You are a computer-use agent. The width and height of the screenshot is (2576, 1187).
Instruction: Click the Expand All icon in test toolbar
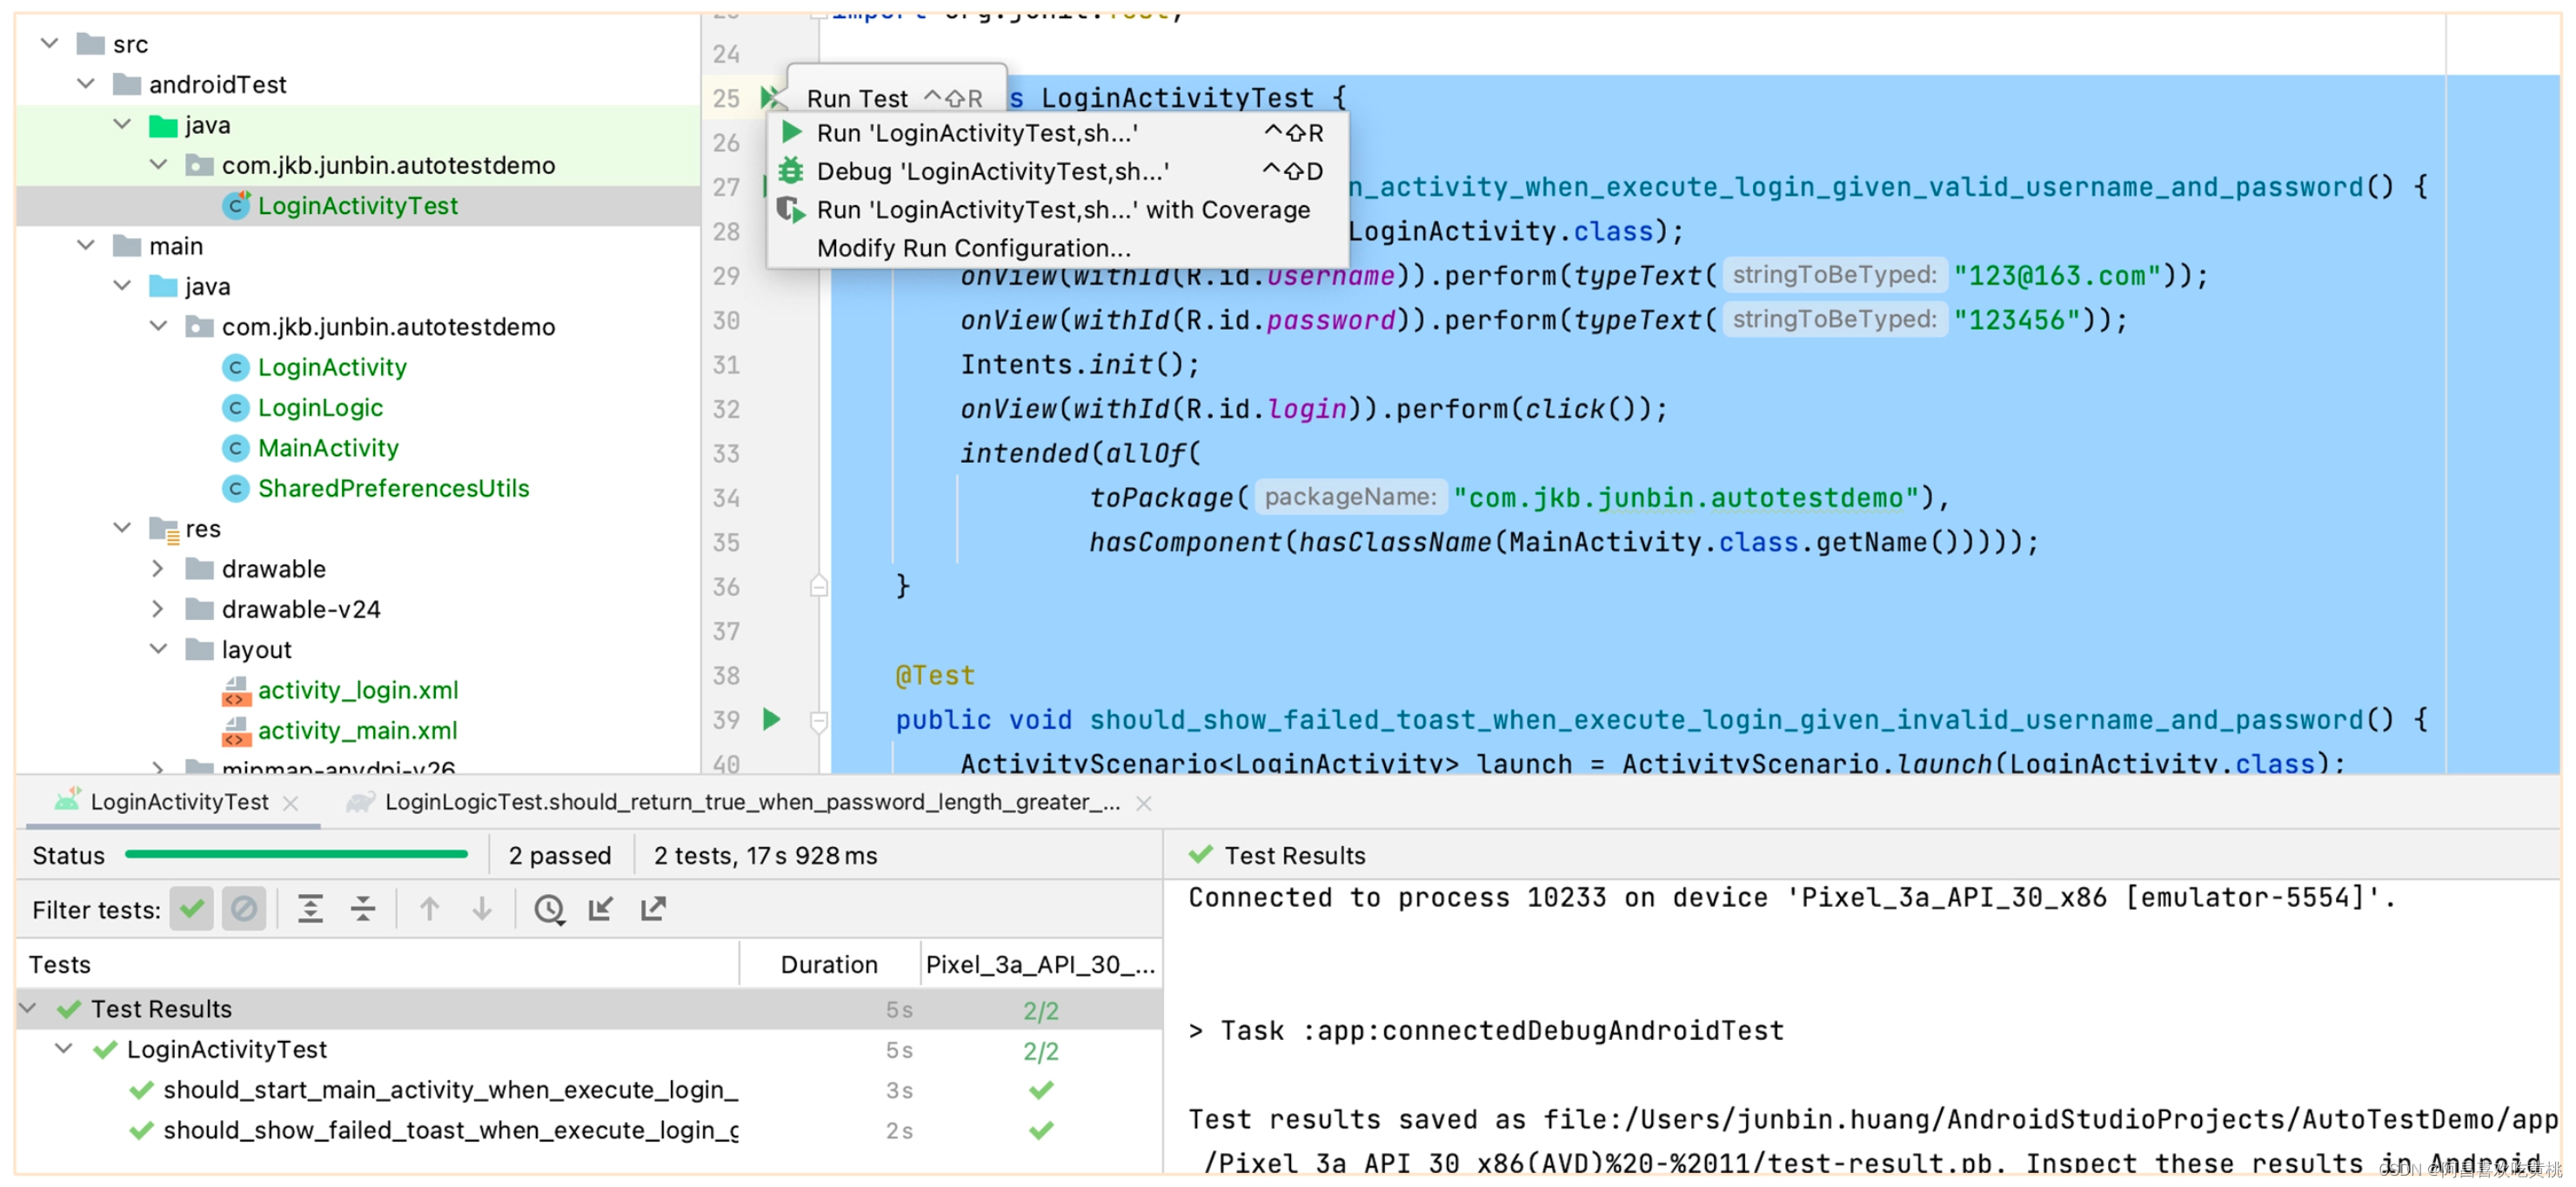coord(311,910)
